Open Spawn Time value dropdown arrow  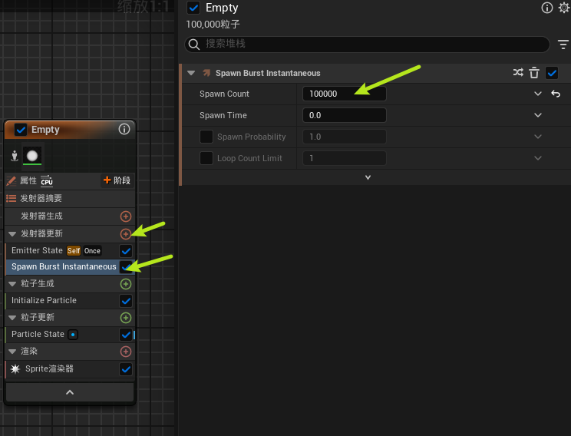pos(538,115)
